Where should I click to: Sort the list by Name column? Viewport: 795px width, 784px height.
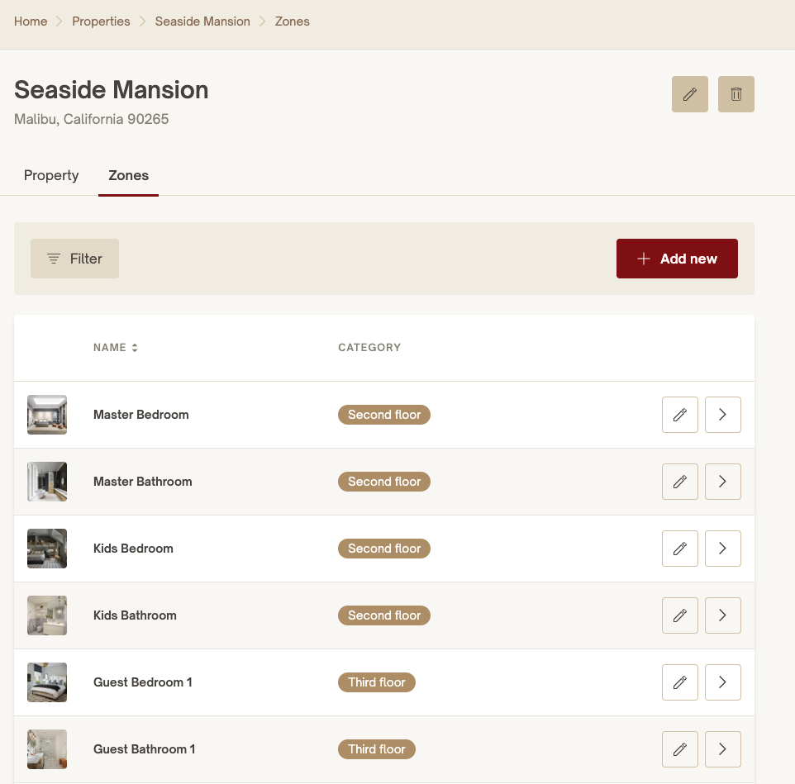116,348
